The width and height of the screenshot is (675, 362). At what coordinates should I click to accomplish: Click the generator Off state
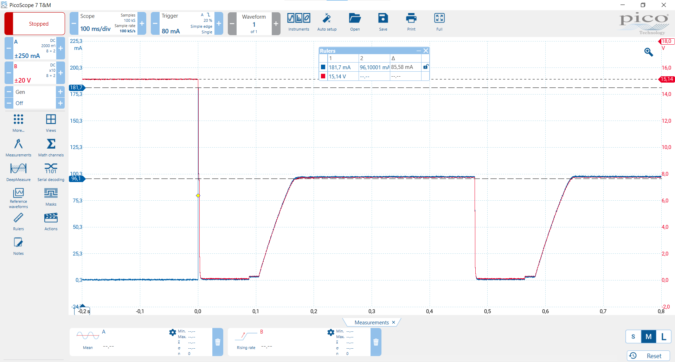click(34, 103)
